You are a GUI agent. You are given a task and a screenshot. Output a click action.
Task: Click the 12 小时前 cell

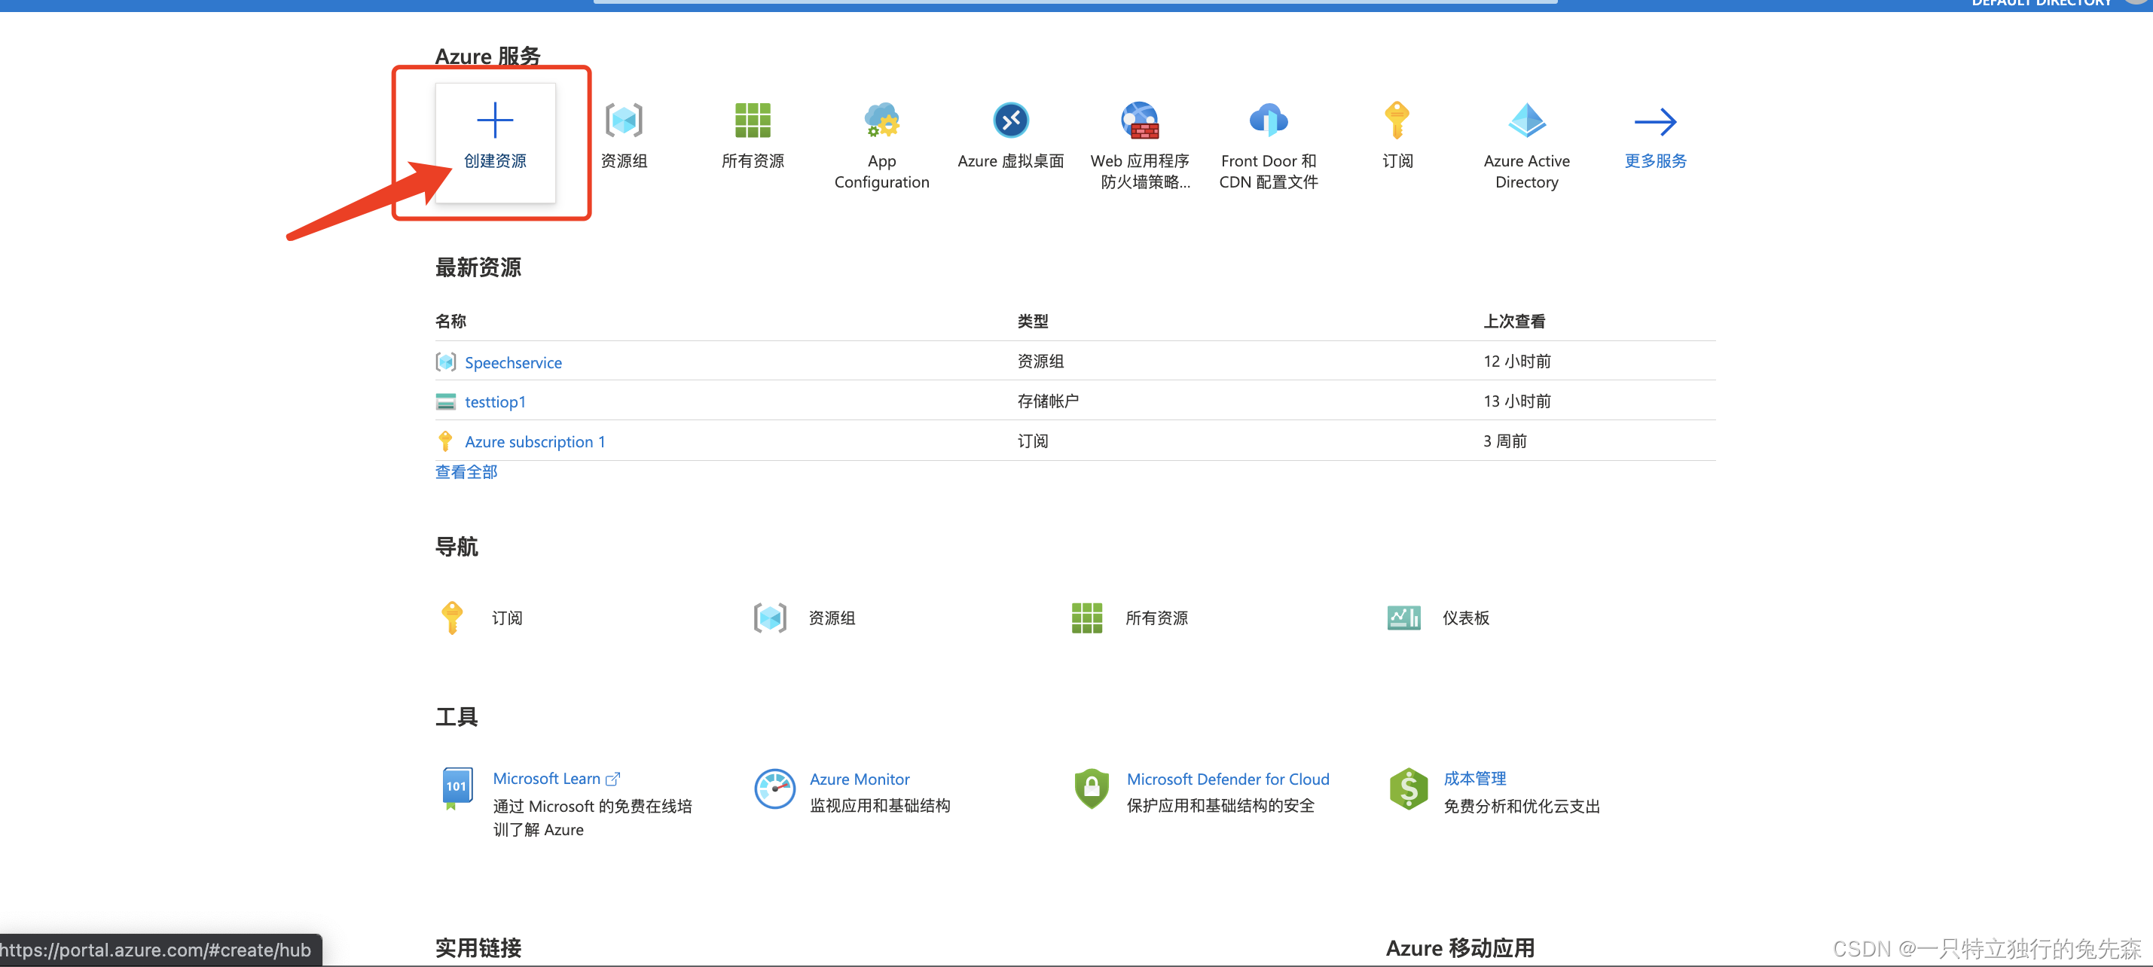[x=1517, y=361]
